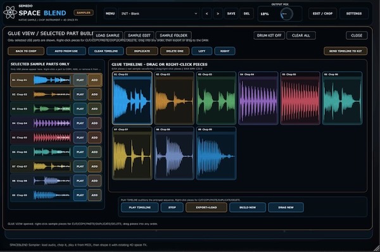
Task: Open SAMPLE FOLDER
Action: point(174,35)
